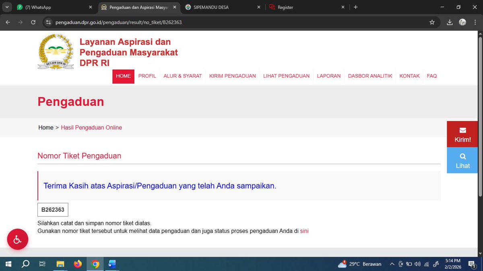
Task: Open Word from taskbar
Action: (x=112, y=264)
